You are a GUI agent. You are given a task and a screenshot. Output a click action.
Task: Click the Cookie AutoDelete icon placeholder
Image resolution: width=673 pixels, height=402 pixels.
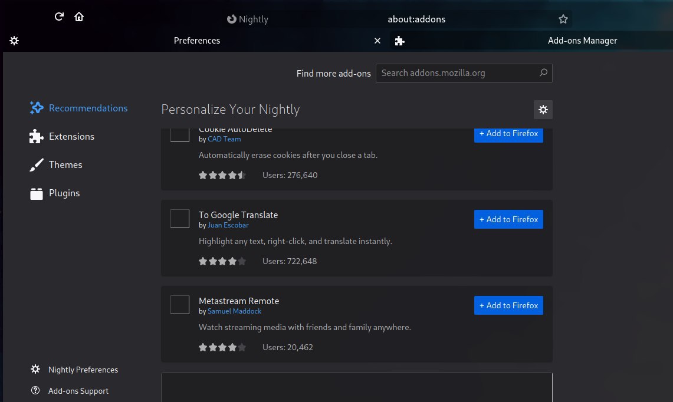click(180, 135)
